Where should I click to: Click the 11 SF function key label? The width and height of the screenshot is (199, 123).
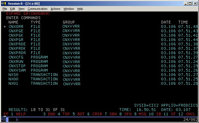(170, 114)
